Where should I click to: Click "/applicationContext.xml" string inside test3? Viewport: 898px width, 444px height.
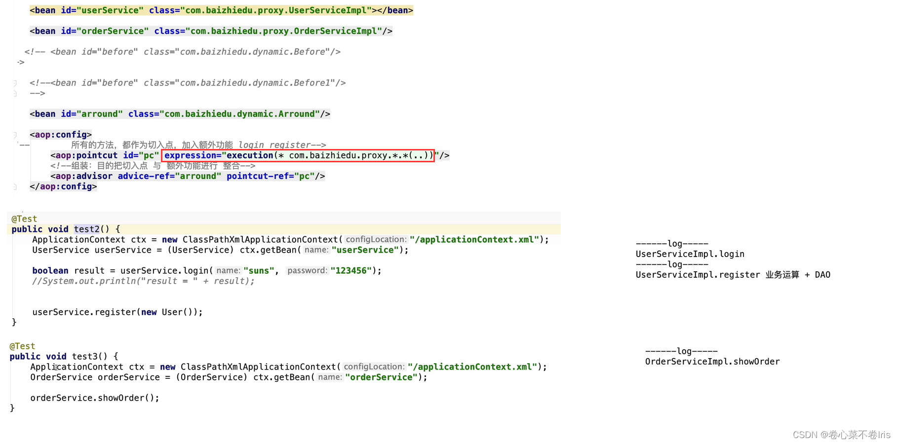[x=472, y=367]
